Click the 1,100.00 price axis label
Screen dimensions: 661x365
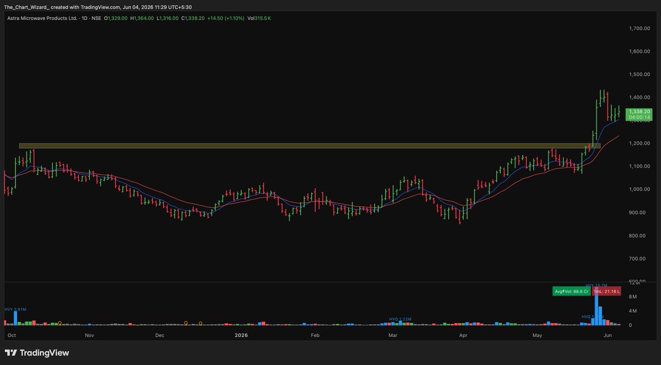point(638,166)
